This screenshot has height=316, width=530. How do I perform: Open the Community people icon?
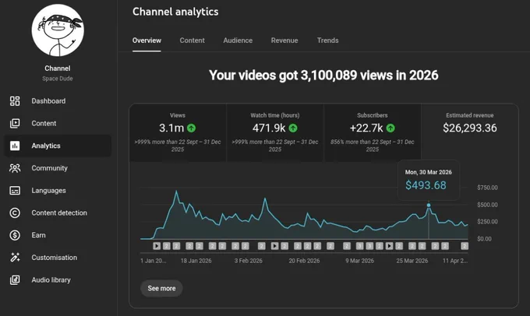pos(15,168)
